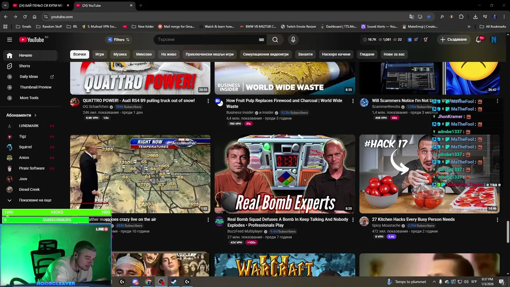Screen dimensions: 510x287
Task: Open options for weather man video
Action: 208,220
